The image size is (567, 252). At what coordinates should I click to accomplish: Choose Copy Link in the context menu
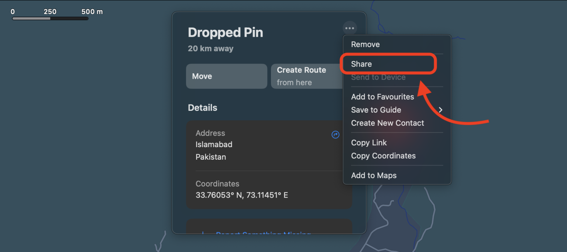pyautogui.click(x=369, y=143)
